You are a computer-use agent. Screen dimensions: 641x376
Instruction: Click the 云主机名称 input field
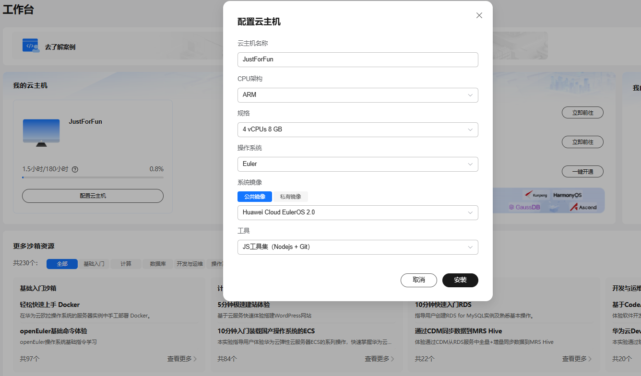[x=358, y=59]
